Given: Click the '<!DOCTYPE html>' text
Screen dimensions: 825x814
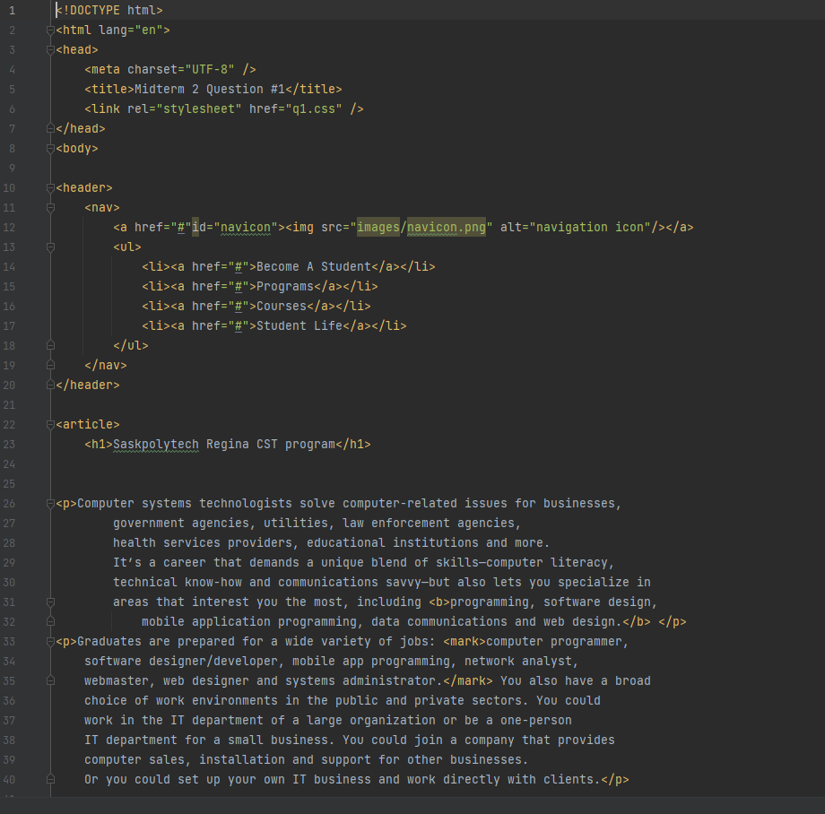Looking at the screenshot, I should (x=109, y=11).
